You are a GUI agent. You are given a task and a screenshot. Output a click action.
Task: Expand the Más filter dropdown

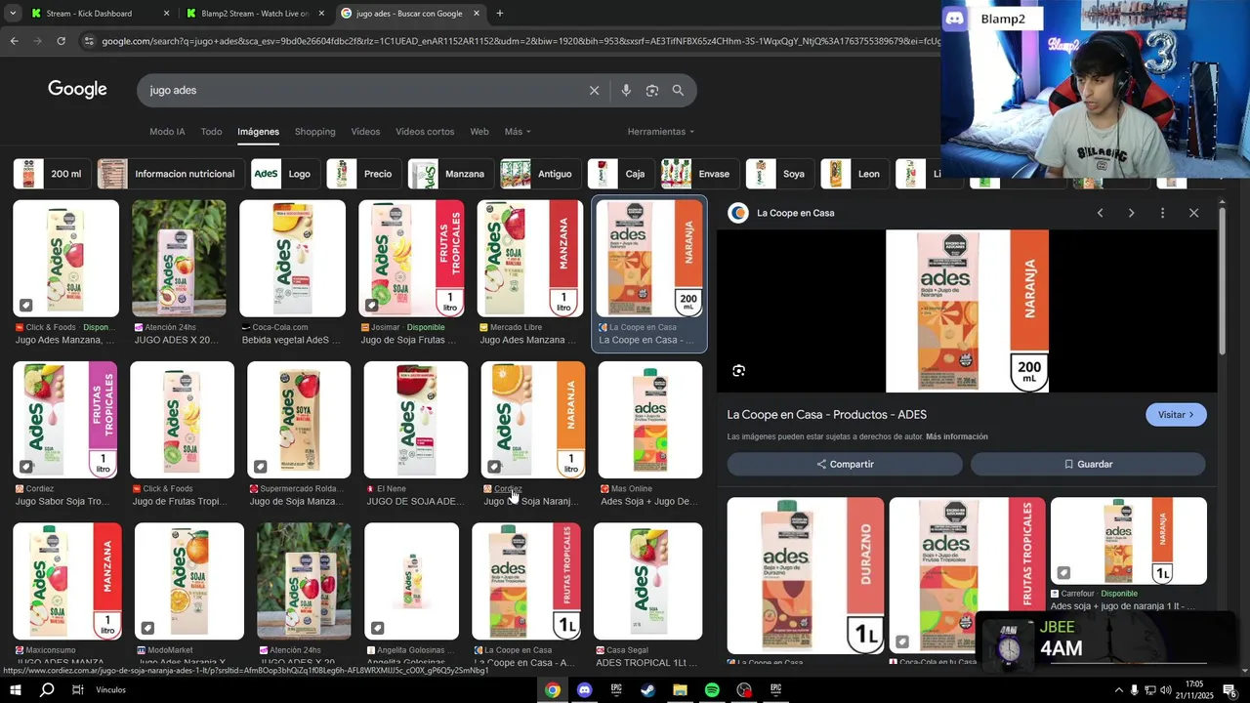518,132
